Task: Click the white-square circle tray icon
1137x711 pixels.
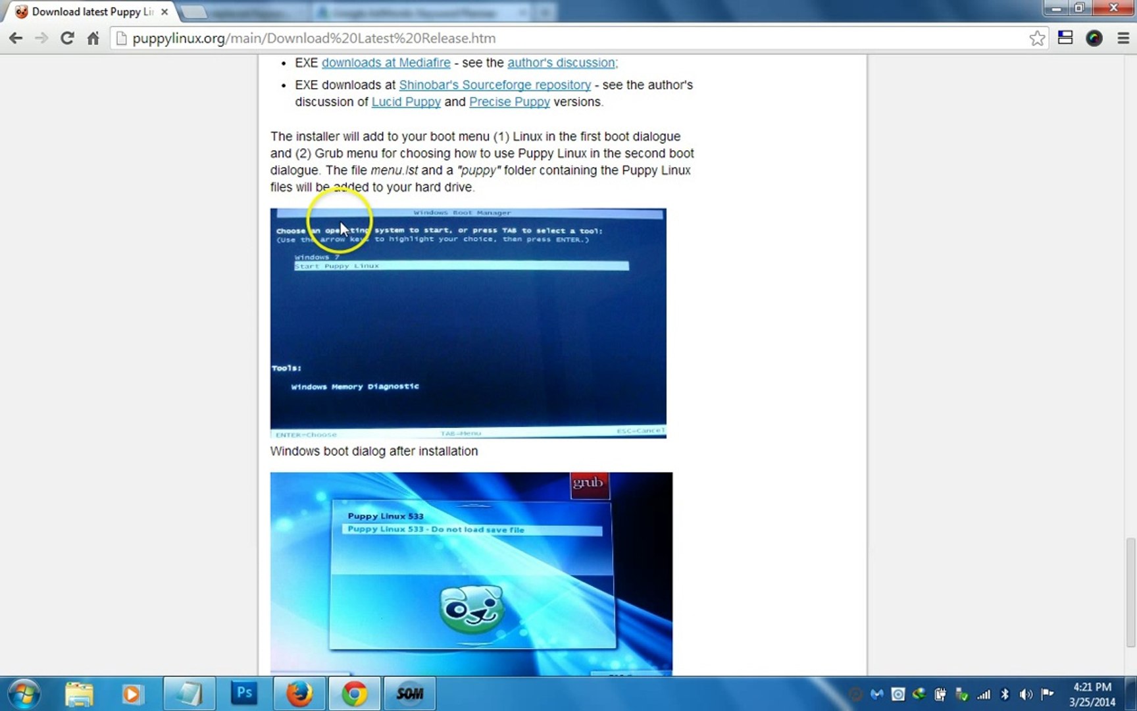Action: 897,694
